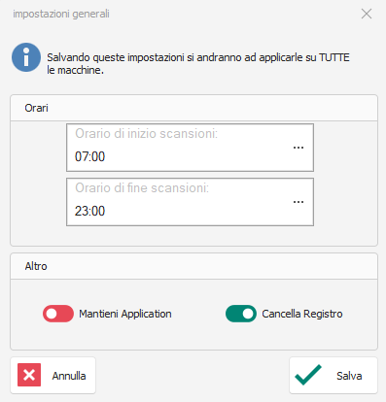Click the impostazioni generali title text
This screenshot has width=386, height=402.
click(61, 14)
